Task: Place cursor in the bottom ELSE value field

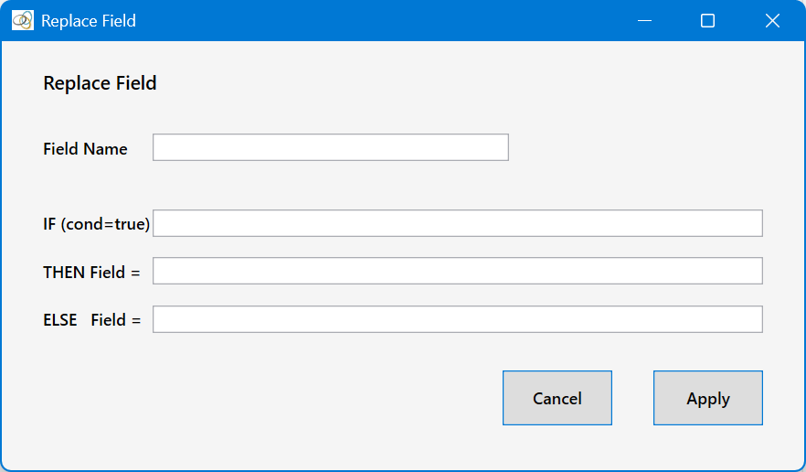Action: click(x=458, y=319)
